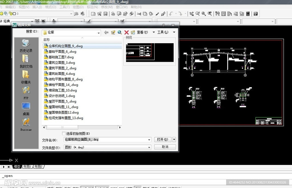Open 桌面 in the places sidebar

pos(26,109)
